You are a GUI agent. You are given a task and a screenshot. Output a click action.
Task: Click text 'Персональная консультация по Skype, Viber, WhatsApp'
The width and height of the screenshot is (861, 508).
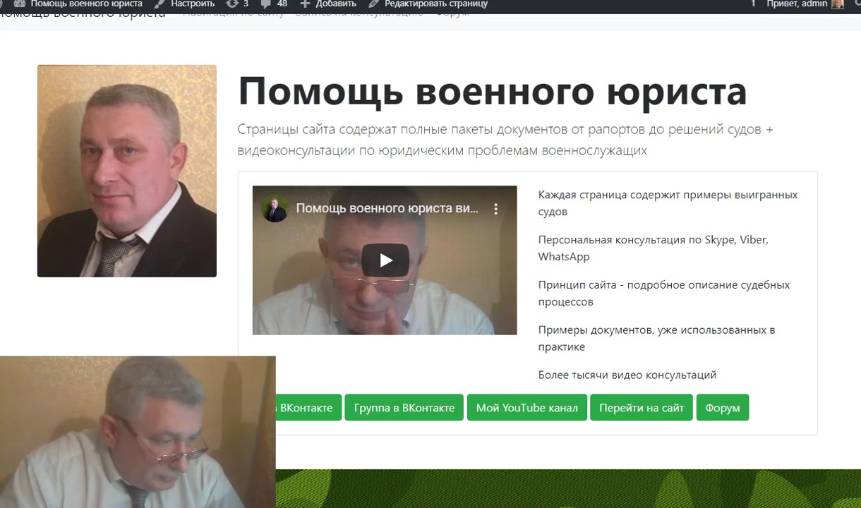click(653, 248)
